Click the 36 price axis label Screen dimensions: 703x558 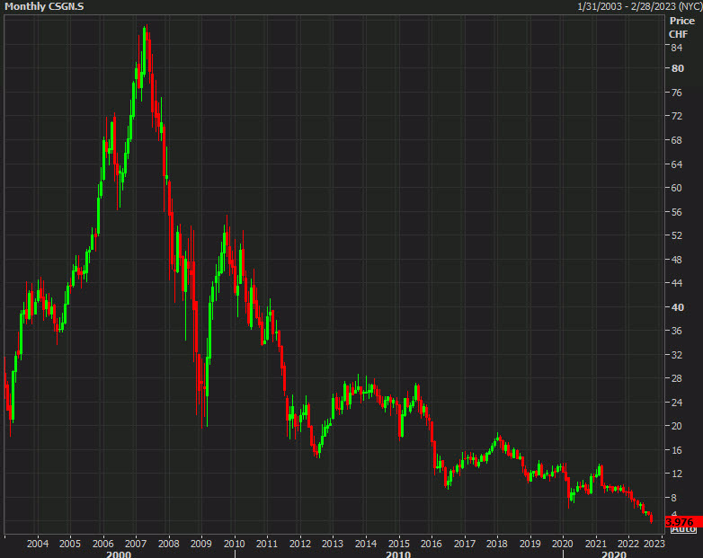[677, 331]
